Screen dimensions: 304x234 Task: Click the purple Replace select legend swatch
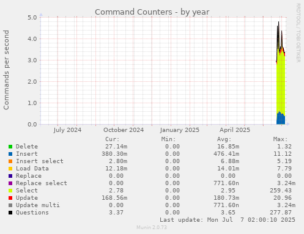(x=10, y=183)
